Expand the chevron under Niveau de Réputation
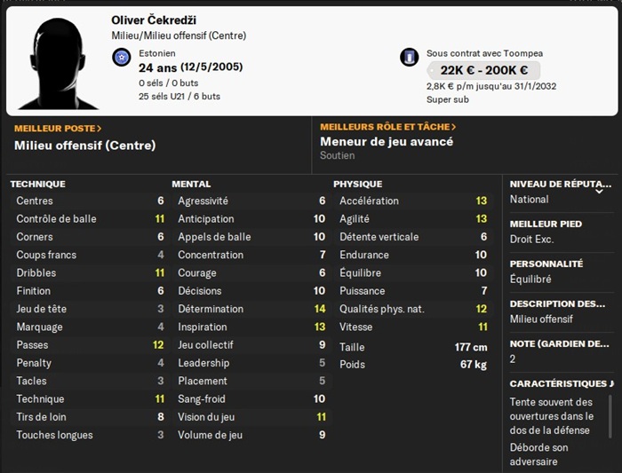This screenshot has width=622, height=473. pyautogui.click(x=599, y=191)
